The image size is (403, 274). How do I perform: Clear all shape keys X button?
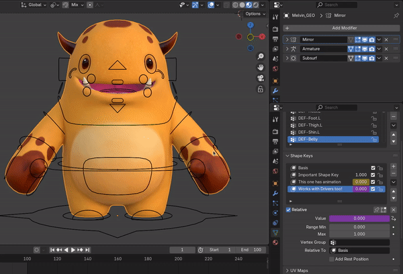tap(394, 210)
